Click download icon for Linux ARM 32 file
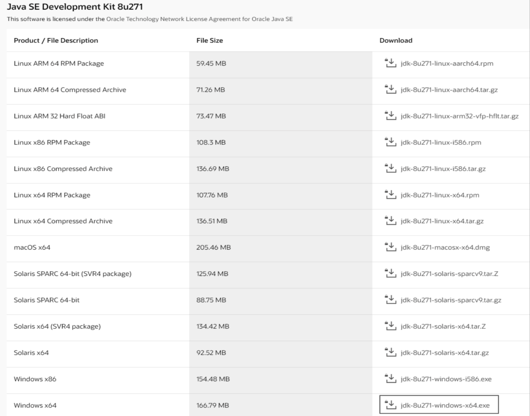The width and height of the screenshot is (530, 416). click(x=391, y=116)
